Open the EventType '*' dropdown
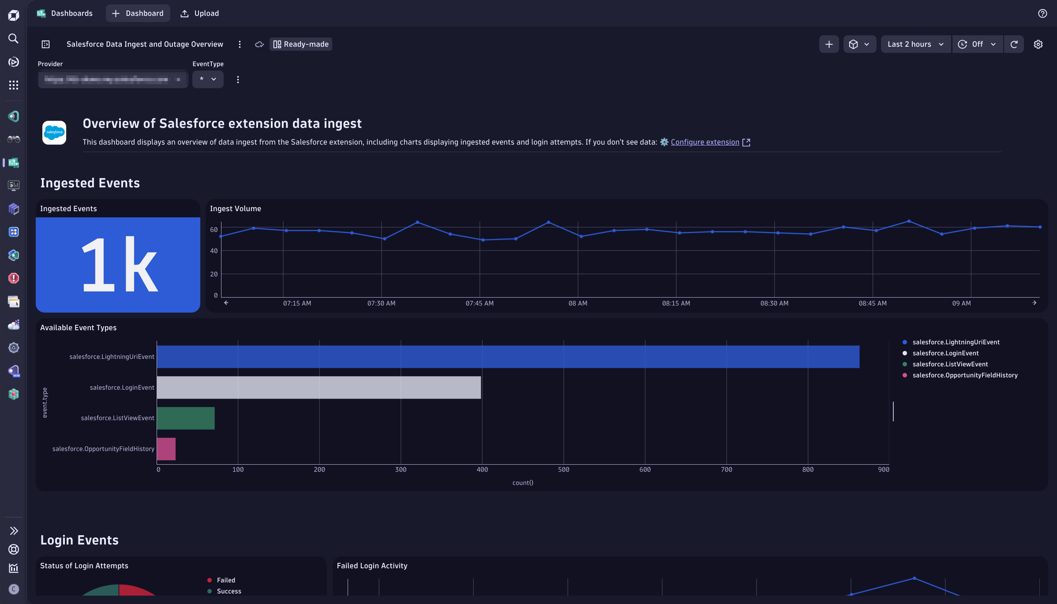Viewport: 1057px width, 604px height. 208,79
